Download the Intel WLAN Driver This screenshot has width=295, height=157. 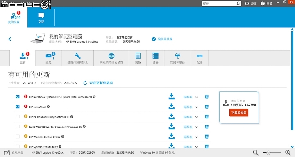tap(171, 126)
